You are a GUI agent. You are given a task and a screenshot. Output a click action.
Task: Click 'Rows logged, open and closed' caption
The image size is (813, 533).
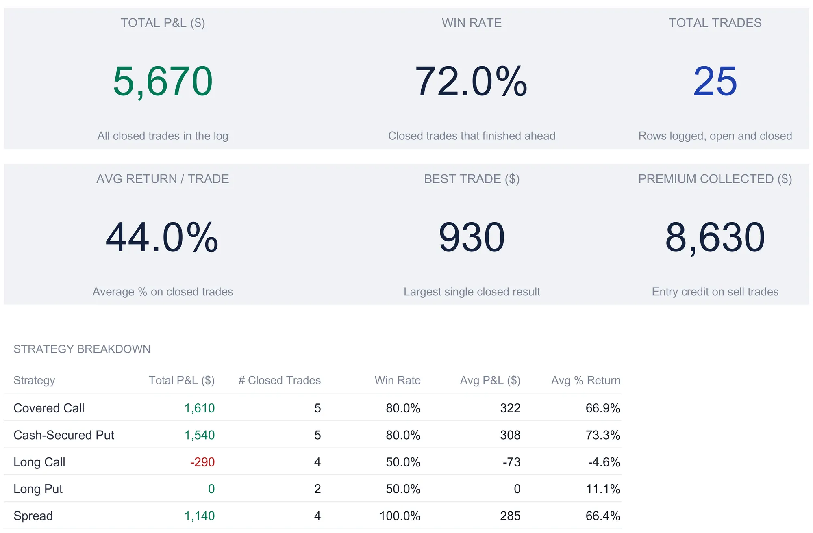tap(715, 136)
